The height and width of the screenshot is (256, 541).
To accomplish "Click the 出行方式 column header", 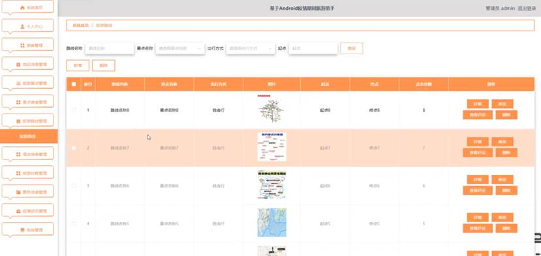I will pos(219,84).
